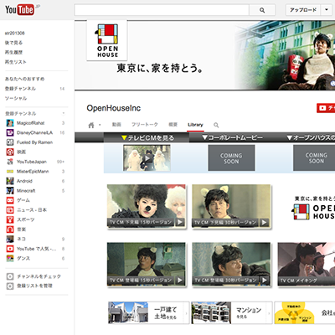Image resolution: width=335 pixels, height=335 pixels.
Task: Click the 登録リストを管理 gear icon
Action: pyautogui.click(x=10, y=286)
